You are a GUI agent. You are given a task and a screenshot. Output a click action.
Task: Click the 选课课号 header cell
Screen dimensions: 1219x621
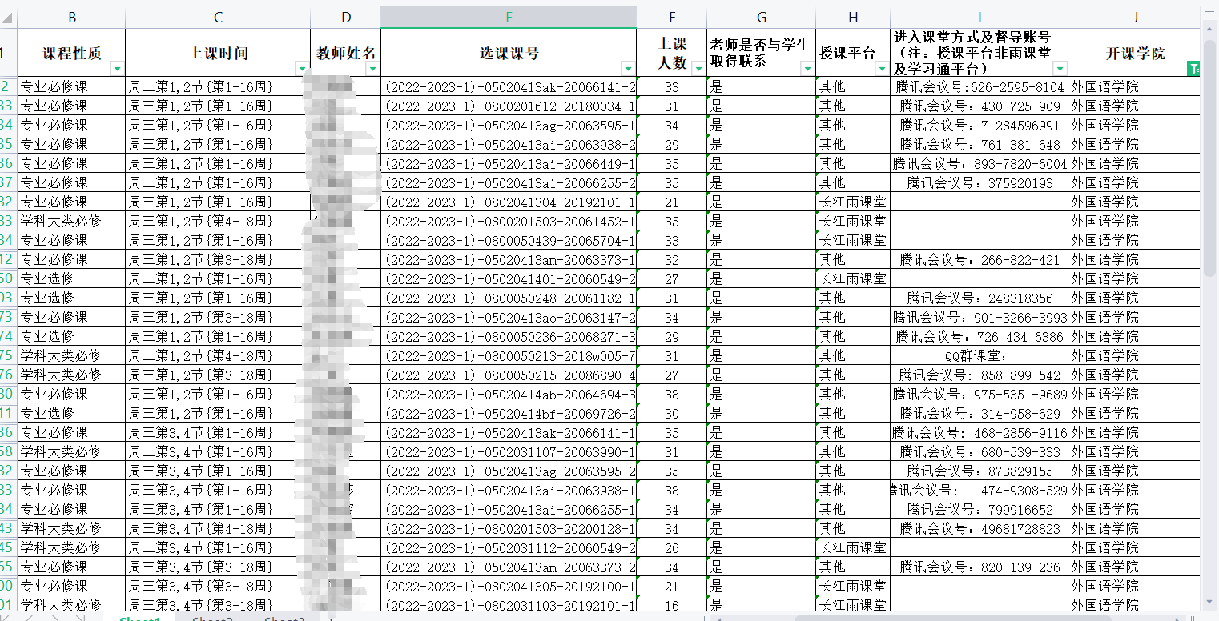click(509, 53)
